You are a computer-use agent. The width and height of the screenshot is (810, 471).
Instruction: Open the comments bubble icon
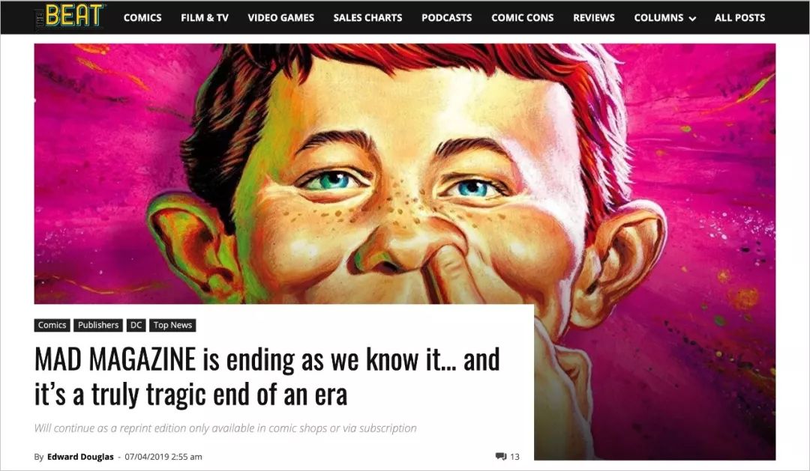click(x=500, y=457)
